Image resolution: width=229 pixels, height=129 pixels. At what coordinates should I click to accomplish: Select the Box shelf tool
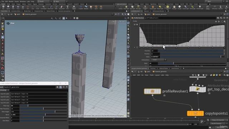pos(3,7)
